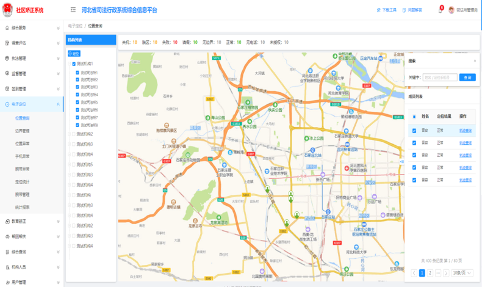Expand the 执法管理 menu
Viewport: 482px width, 287px height.
(x=58, y=59)
